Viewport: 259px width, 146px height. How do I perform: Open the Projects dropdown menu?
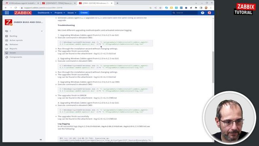(59, 13)
